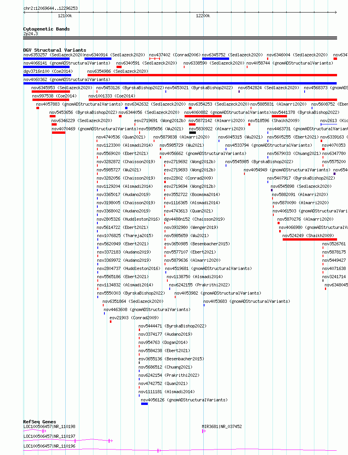Click nsv4070469 gnomAD variant label
This screenshot has width=348, height=455.
pyautogui.click(x=95, y=129)
